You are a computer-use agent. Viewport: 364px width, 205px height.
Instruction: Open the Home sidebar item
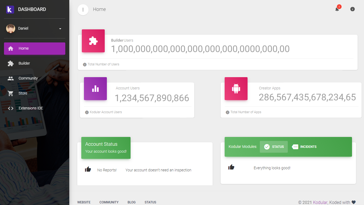tap(35, 49)
